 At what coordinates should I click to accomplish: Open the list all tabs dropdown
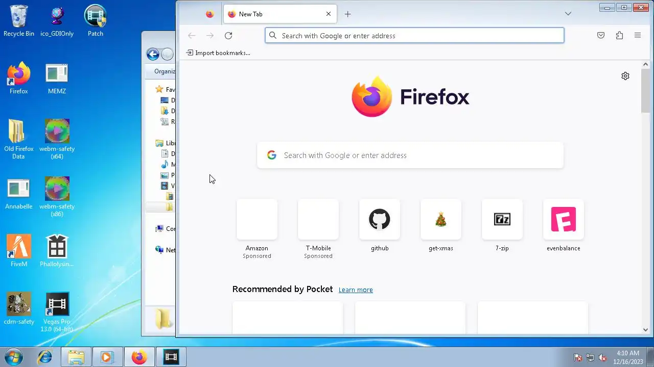tap(568, 14)
